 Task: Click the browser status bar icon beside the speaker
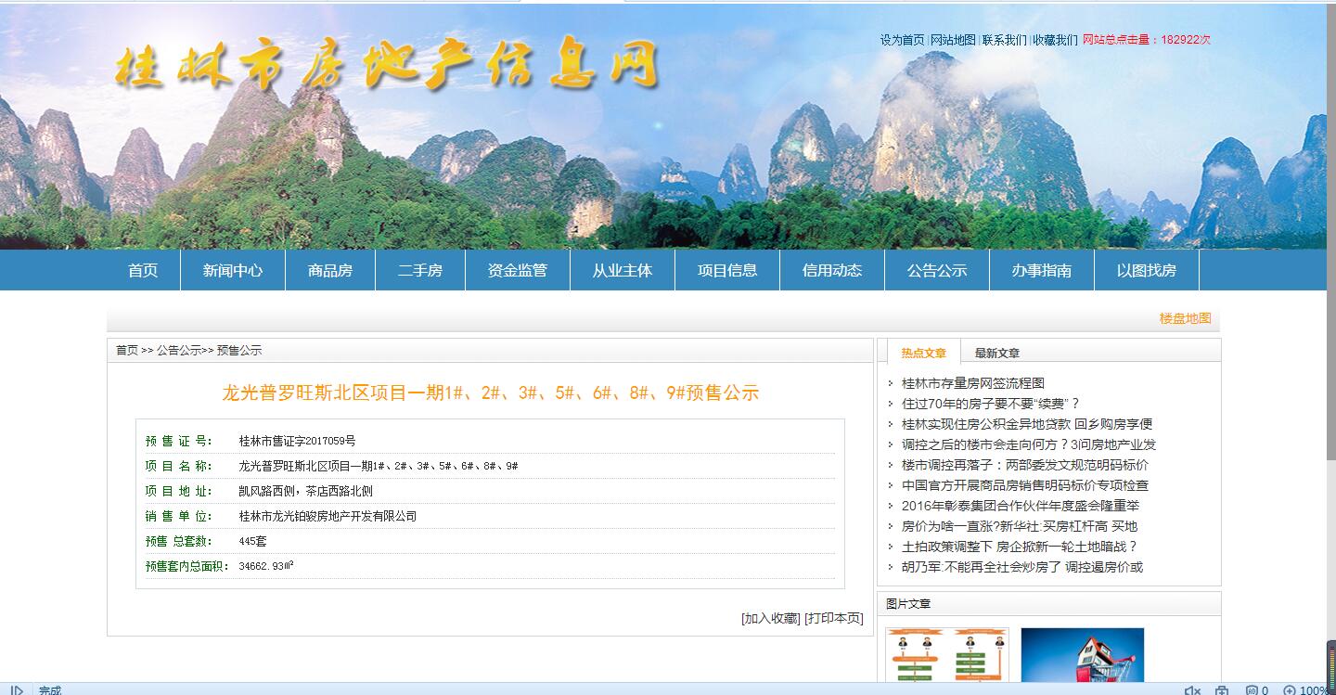coord(1222,690)
